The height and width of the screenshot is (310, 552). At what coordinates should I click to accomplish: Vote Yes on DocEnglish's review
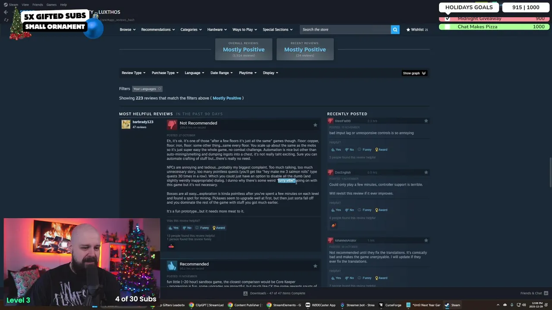point(336,210)
